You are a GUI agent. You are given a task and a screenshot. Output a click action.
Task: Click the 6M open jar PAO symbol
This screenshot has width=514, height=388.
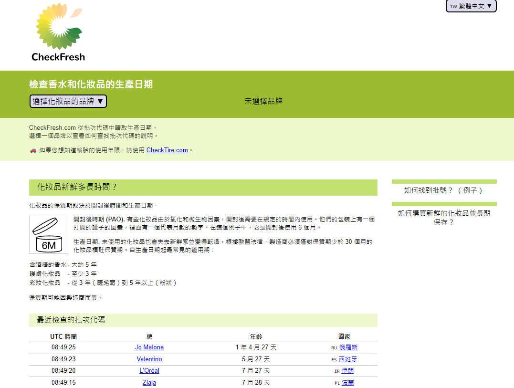click(47, 234)
